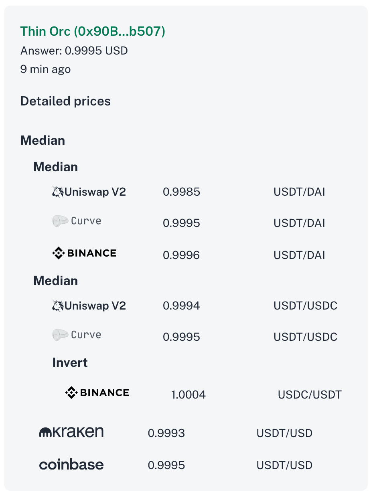The width and height of the screenshot is (373, 498).
Task: Click the USDC/USDT pair label
Action: pos(310,395)
